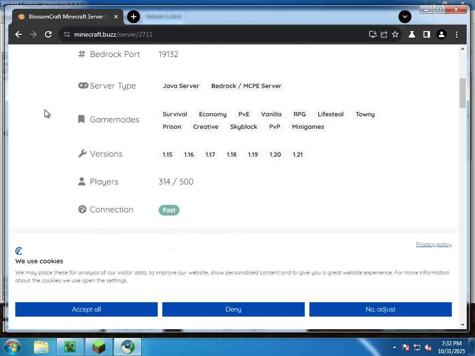This screenshot has width=475, height=356.
Task: Select the PvE gamemode tag
Action: (x=244, y=114)
